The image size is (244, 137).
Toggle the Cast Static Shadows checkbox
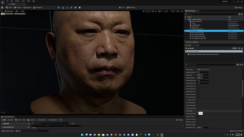[198, 103]
